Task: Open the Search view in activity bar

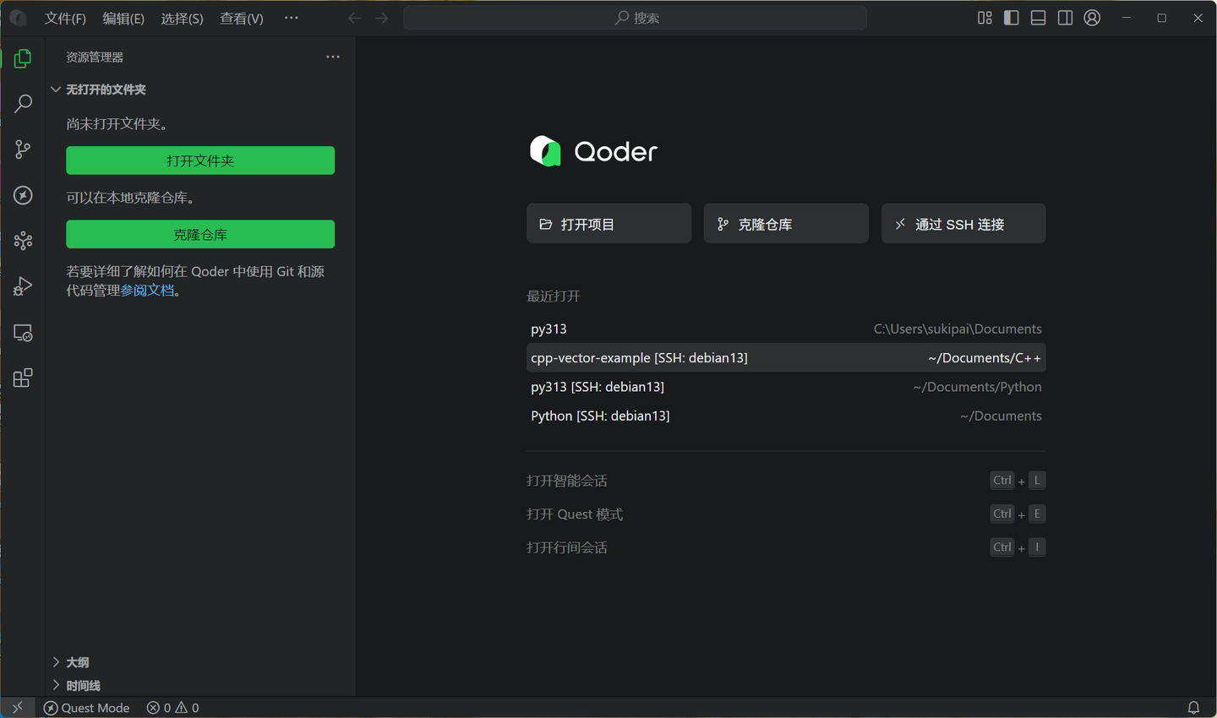Action: 23,104
